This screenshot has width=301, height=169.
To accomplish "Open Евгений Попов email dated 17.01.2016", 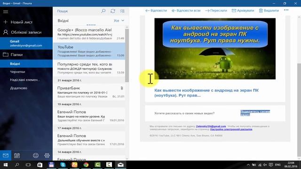I will pyautogui.click(x=89, y=140).
